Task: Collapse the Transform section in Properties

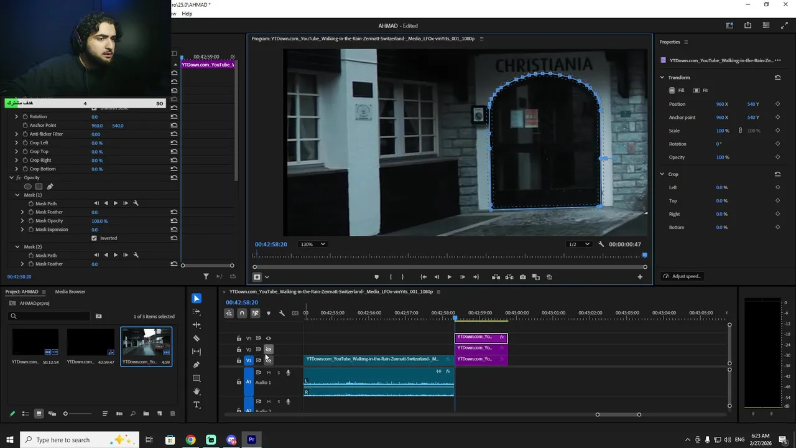Action: 662,77
